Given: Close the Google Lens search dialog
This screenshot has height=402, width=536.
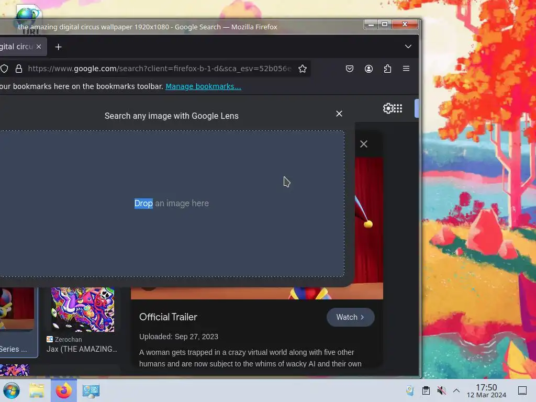Looking at the screenshot, I should [x=339, y=114].
